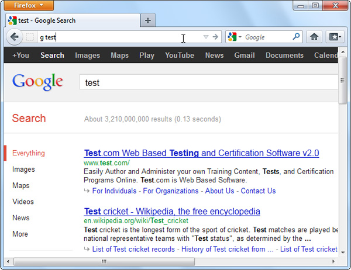Click the vertical scrollbar thumb

342,81
